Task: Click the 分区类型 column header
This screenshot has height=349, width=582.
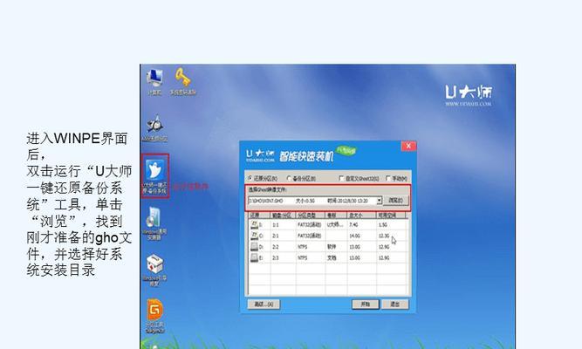Action: tap(311, 216)
